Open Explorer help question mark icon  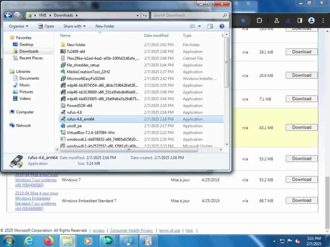pos(222,26)
